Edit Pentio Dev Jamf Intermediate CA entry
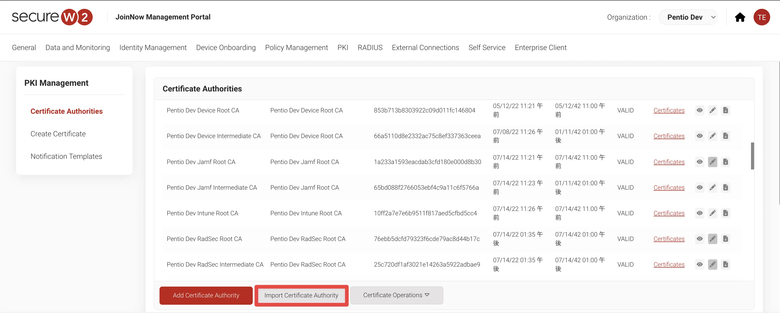 coord(712,188)
